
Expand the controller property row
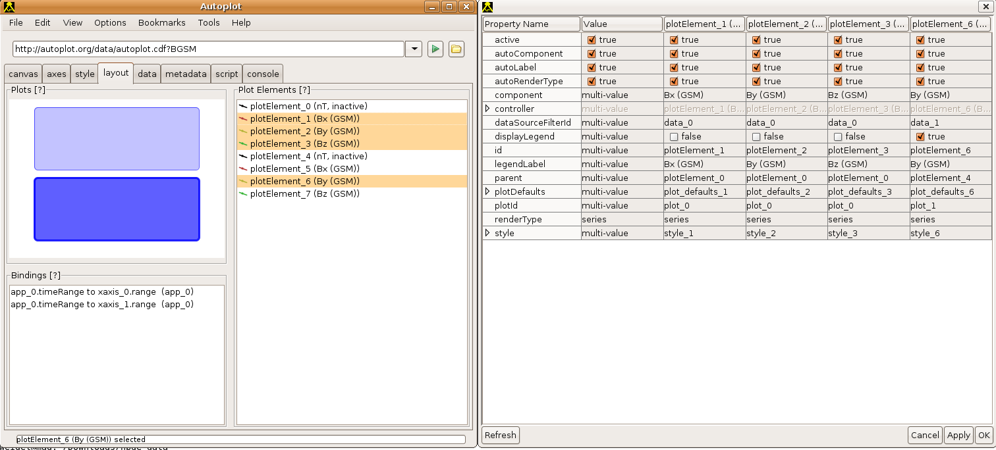487,109
